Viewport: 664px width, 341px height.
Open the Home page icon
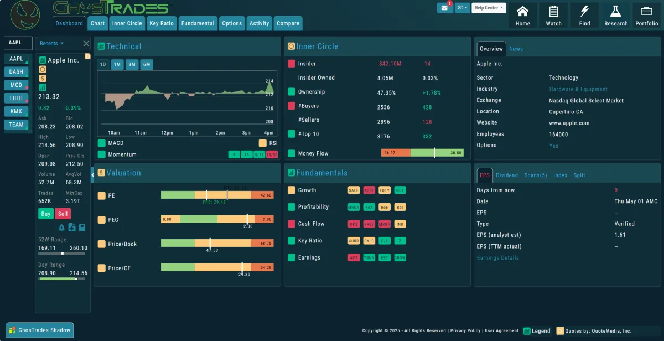pyautogui.click(x=522, y=15)
